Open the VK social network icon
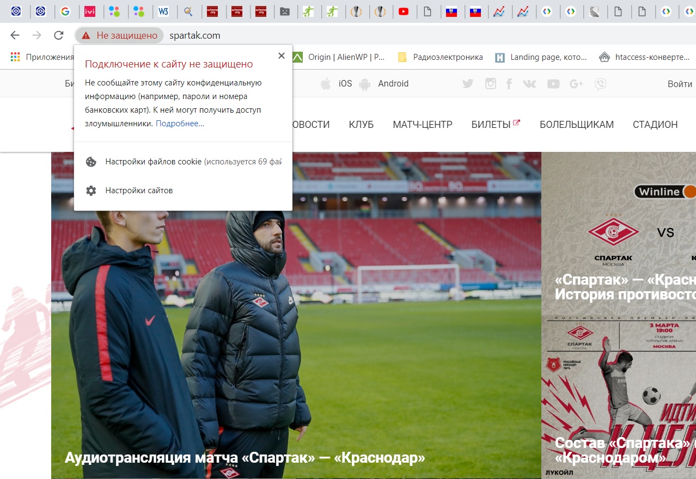Screen dimensions: 696x479 click(x=529, y=84)
